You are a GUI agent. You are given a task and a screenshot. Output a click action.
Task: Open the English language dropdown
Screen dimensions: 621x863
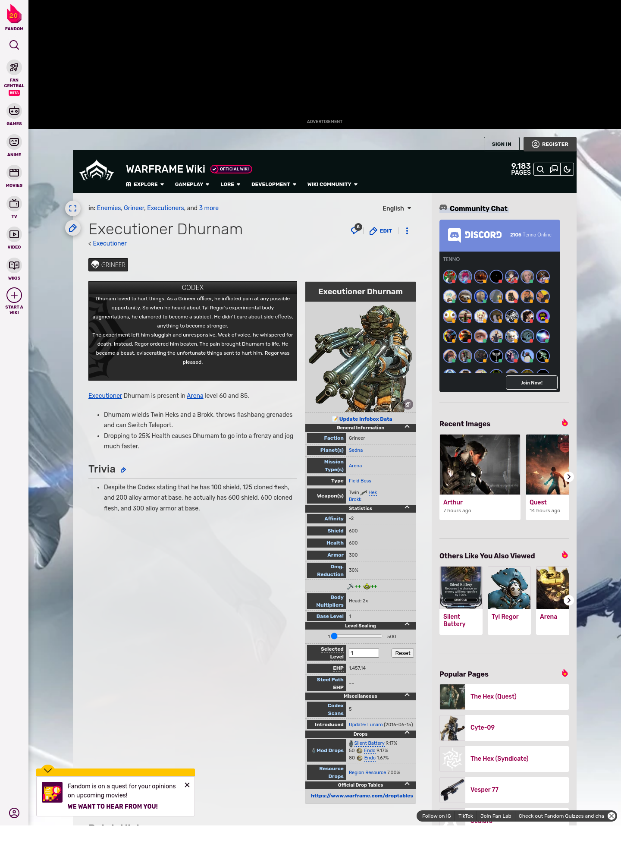(397, 208)
